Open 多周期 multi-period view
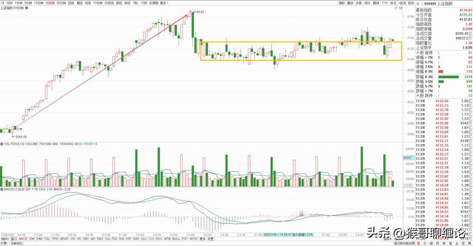 tap(154, 3)
